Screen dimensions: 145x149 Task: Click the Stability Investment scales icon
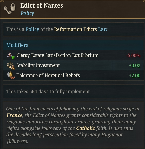(x=11, y=65)
